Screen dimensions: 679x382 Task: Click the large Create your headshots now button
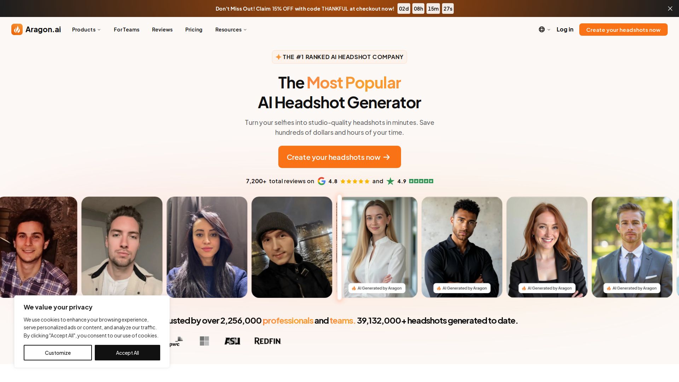[339, 157]
